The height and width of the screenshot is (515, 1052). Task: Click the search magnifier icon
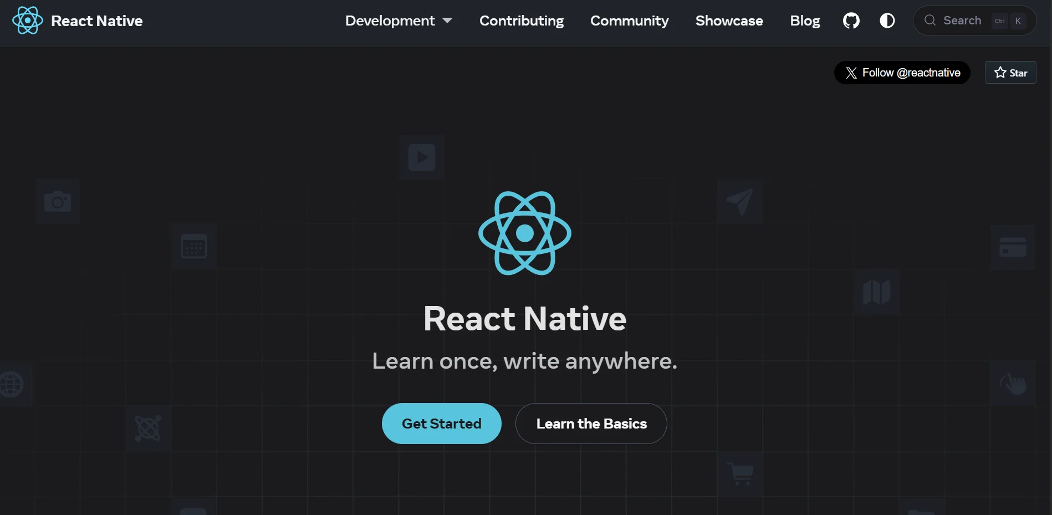pyautogui.click(x=930, y=21)
